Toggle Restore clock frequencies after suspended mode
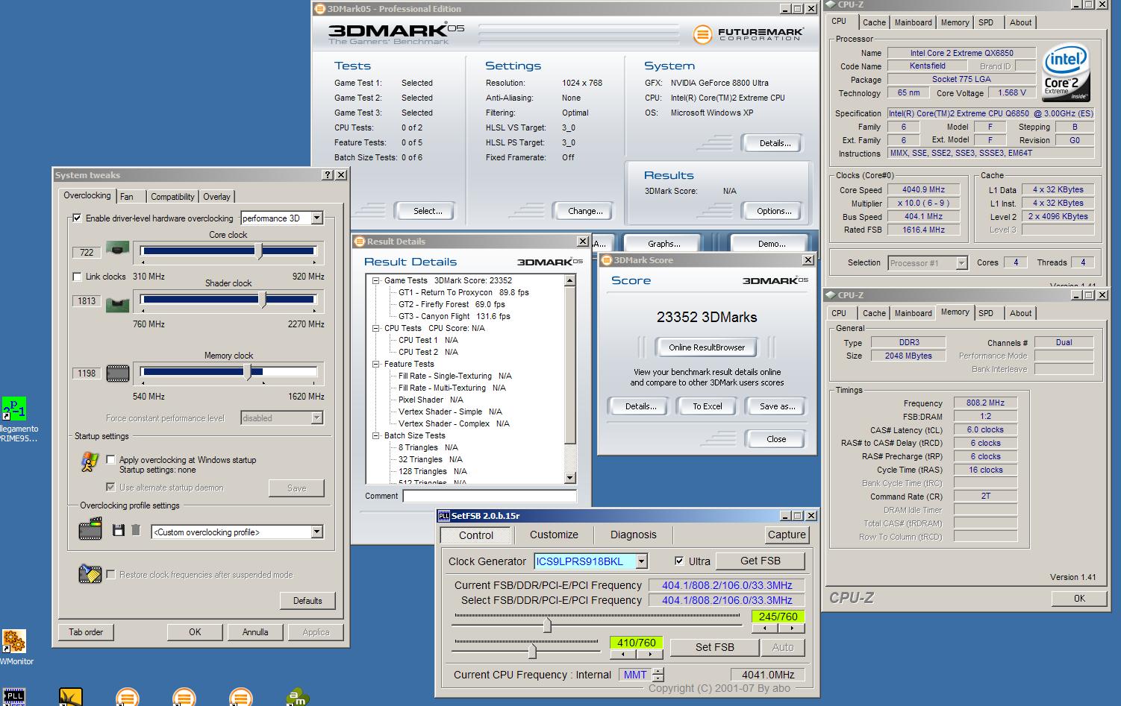Screen dimensions: 1121x706 [111, 575]
